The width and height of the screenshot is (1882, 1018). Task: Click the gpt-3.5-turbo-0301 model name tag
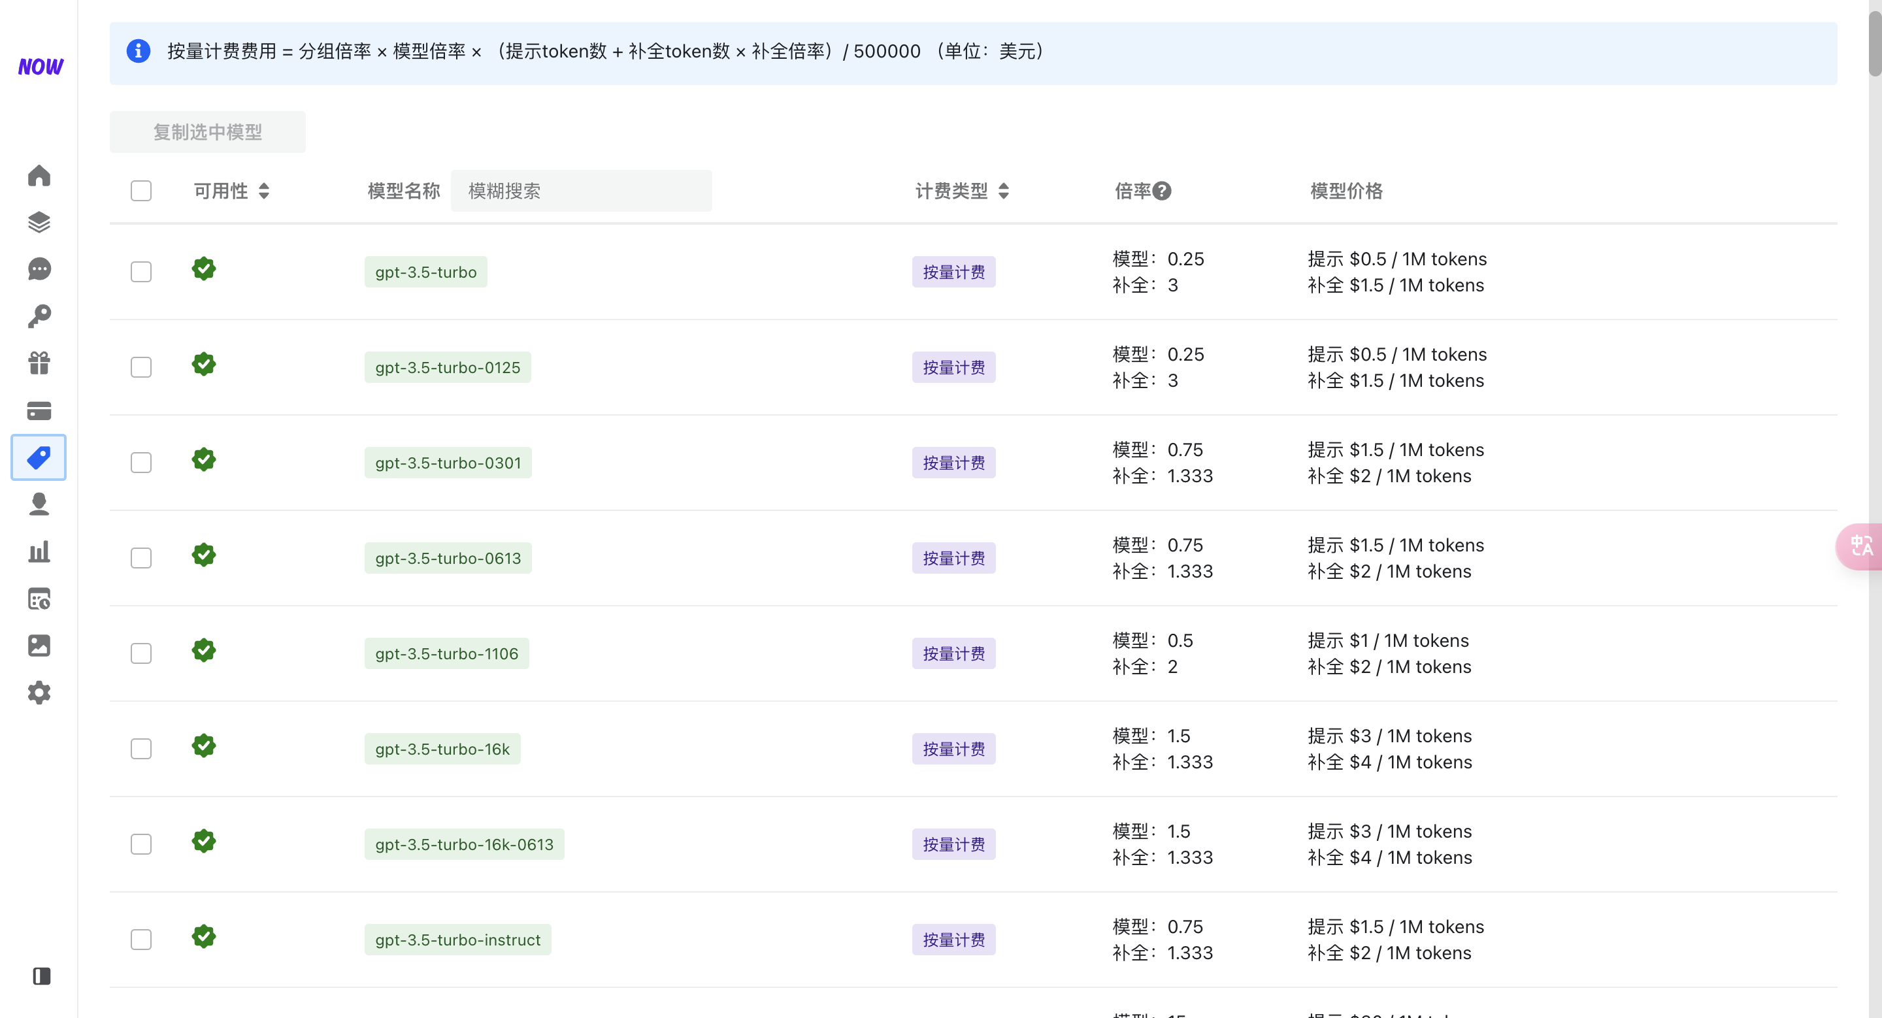pyautogui.click(x=448, y=463)
